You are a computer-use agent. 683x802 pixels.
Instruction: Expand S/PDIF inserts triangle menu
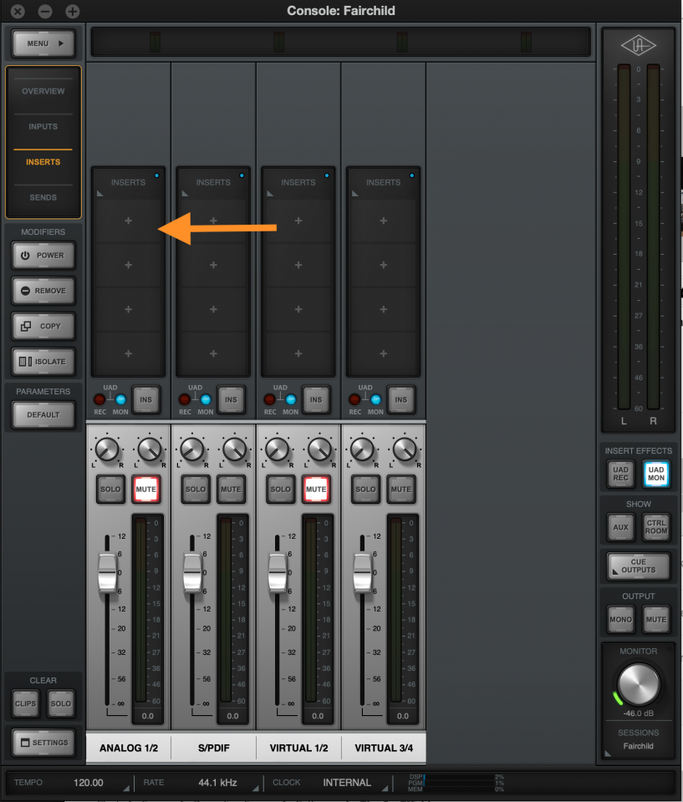[x=185, y=193]
